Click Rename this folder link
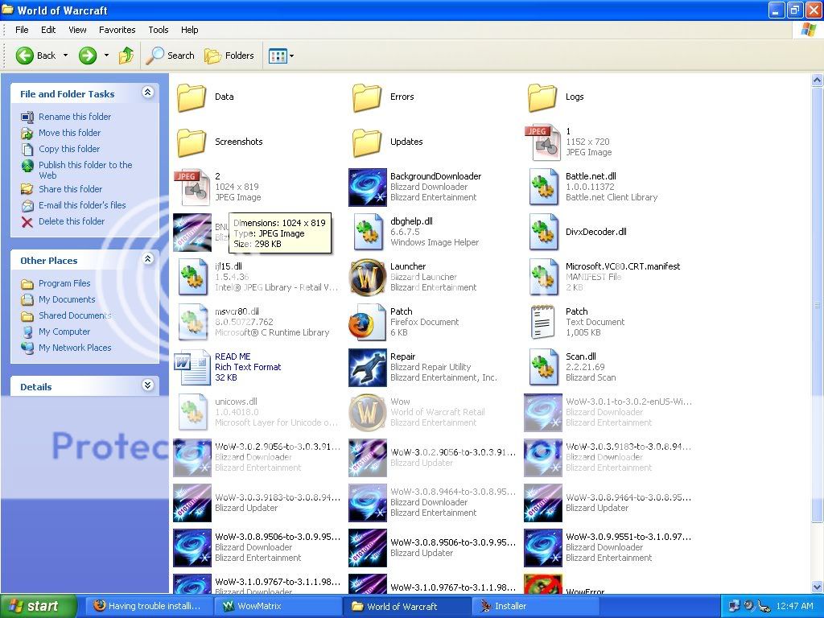 (75, 117)
